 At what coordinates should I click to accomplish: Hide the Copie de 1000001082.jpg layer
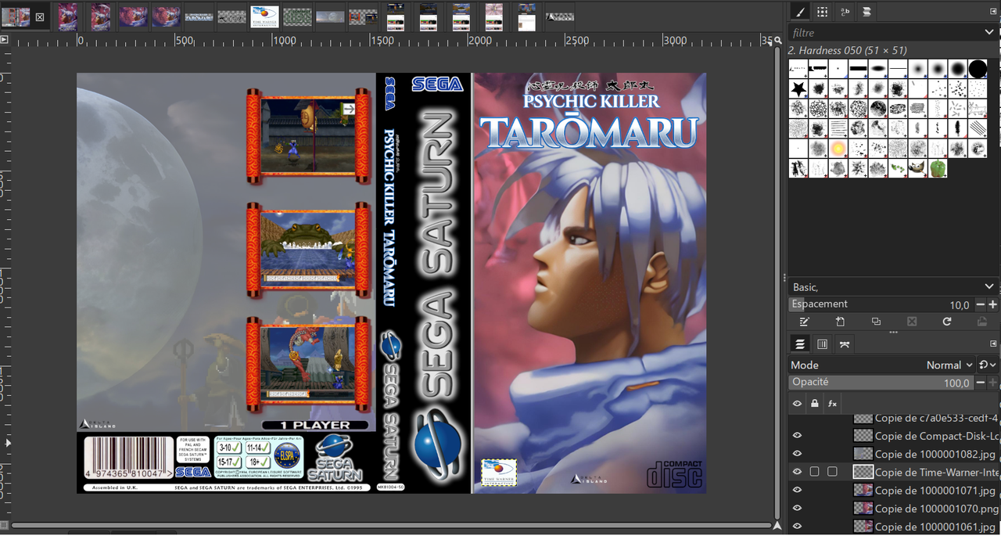coord(797,454)
